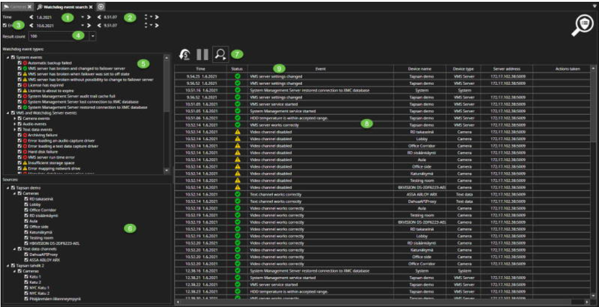Click the top-right filter funnel icon
Image resolution: width=599 pixels, height=307 pixels.
click(x=592, y=6)
